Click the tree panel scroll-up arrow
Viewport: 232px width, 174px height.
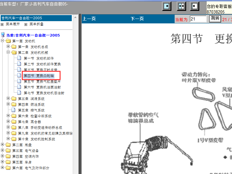pos(75,17)
